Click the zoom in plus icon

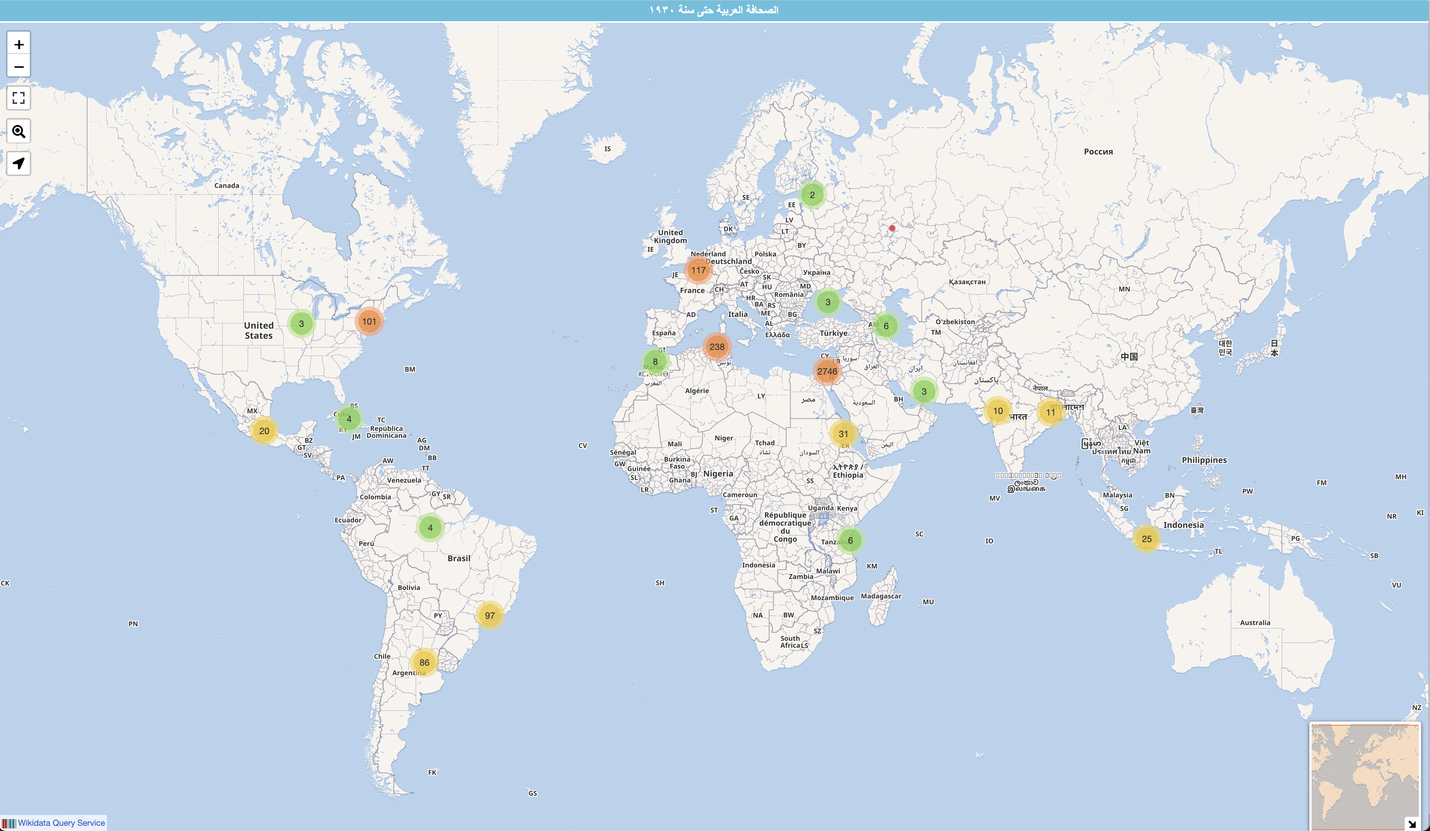pos(19,44)
